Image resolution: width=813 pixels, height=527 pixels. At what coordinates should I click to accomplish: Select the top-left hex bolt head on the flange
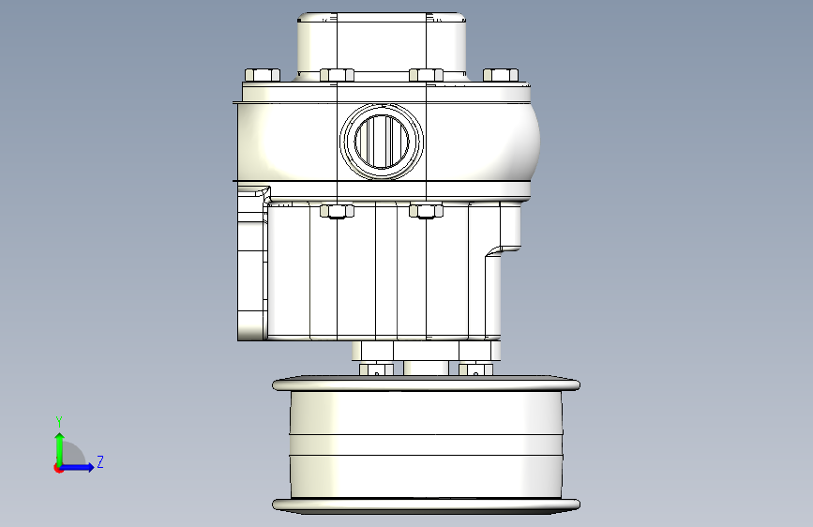click(263, 75)
